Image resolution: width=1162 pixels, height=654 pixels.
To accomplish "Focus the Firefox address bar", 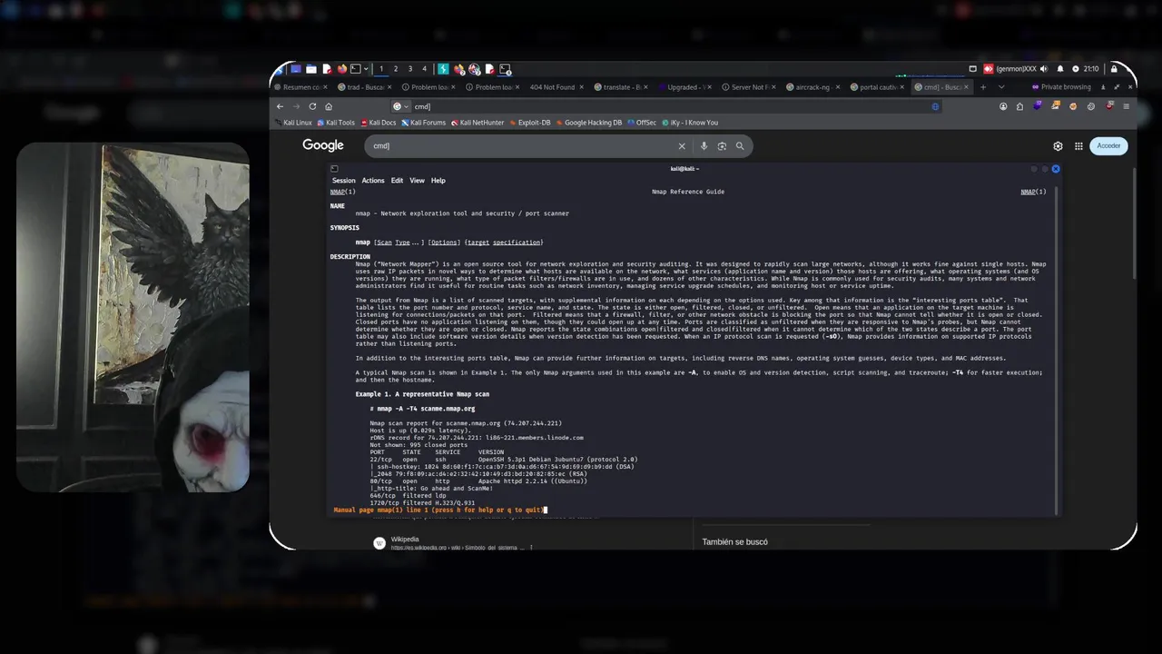I will (667, 106).
